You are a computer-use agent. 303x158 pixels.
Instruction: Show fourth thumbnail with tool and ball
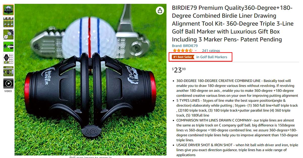click(8, 47)
